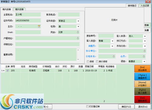The height and width of the screenshot is (110, 152).
Task: Open the 性别 dropdown
Action: (78, 27)
